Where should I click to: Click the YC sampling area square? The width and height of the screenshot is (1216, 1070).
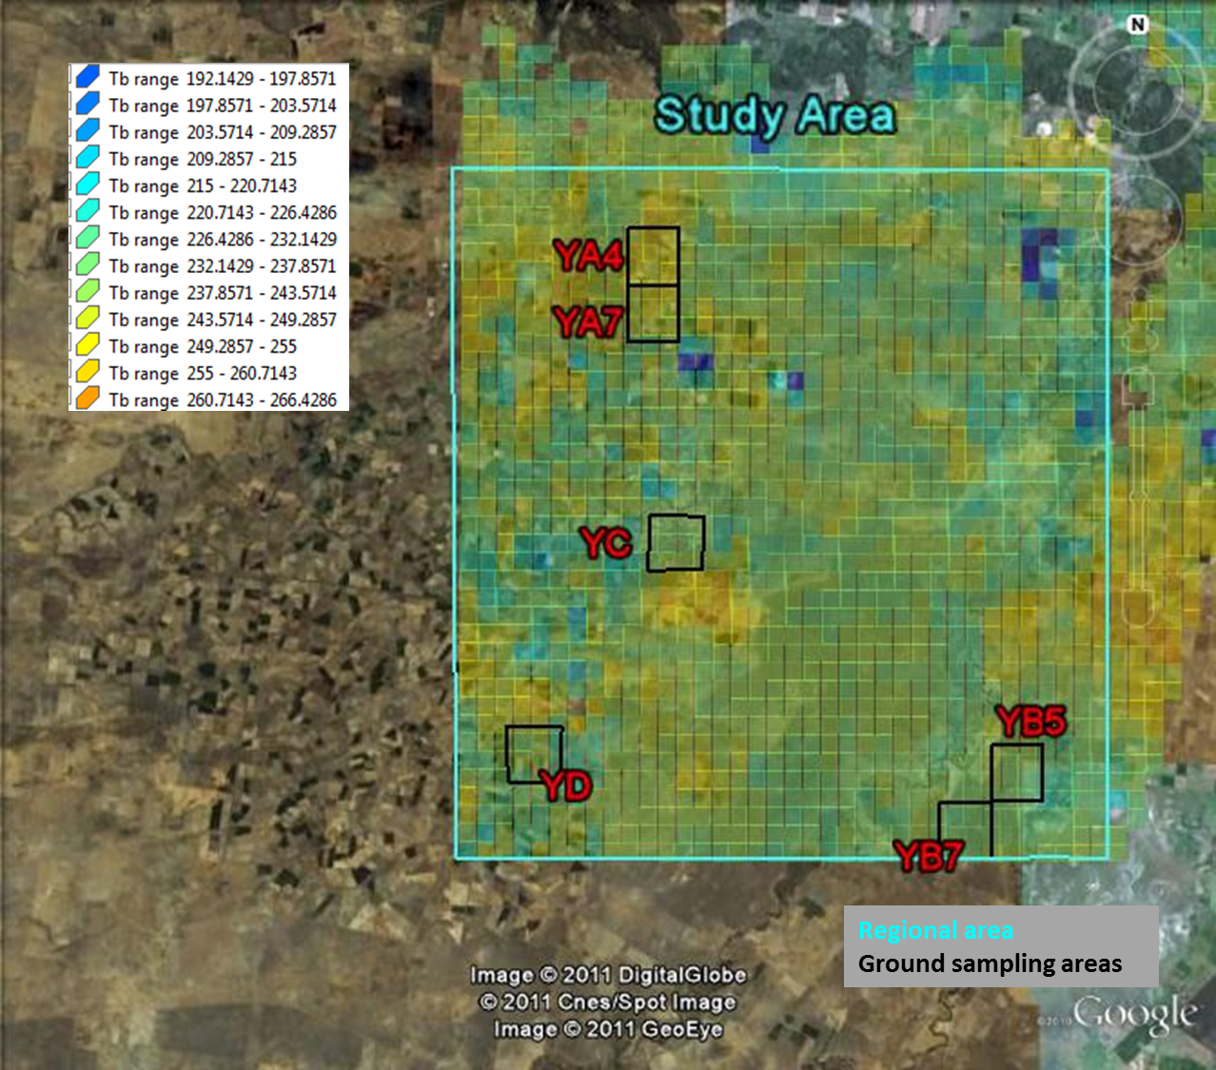[x=676, y=543]
